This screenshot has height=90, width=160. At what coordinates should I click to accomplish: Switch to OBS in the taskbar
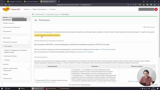click(x=65, y=88)
